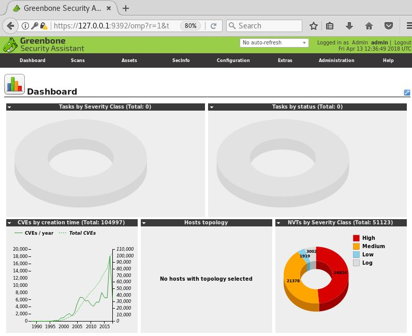Click the insecure connection lock warning icon
Screen dimensions: 412x336
(44, 26)
